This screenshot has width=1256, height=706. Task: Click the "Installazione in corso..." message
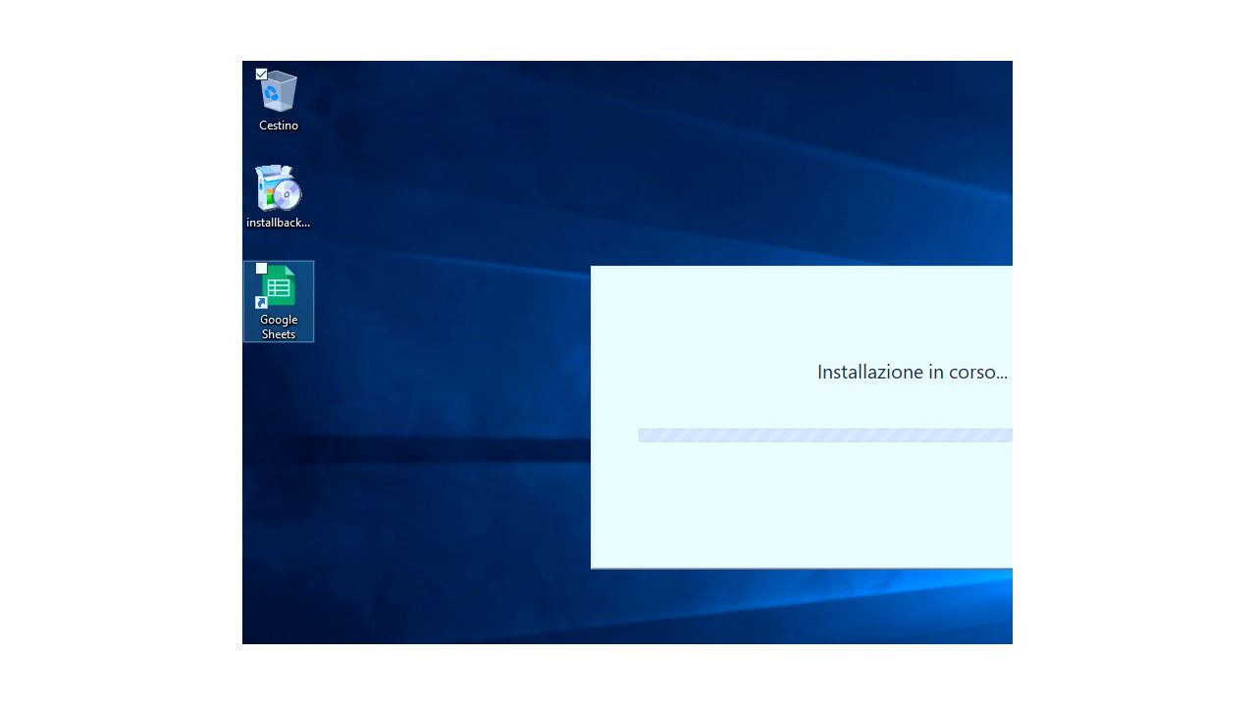[912, 373]
